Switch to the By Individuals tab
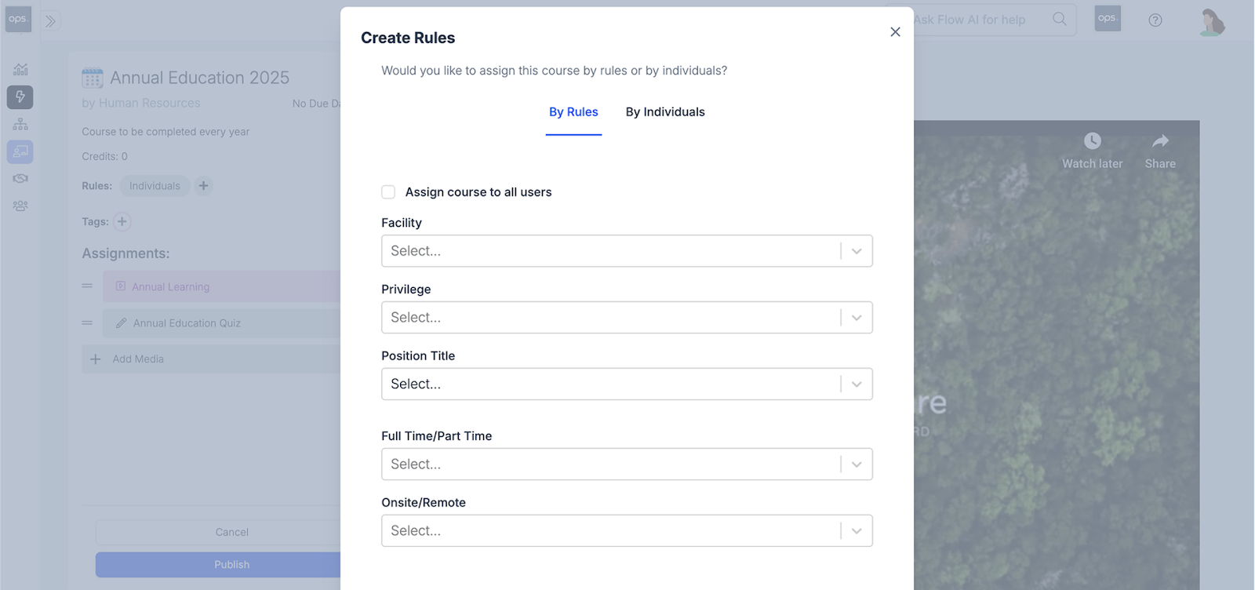The height and width of the screenshot is (590, 1255). tap(665, 112)
